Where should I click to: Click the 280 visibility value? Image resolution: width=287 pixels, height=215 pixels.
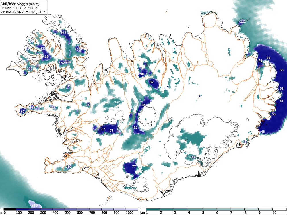(x=68, y=166)
